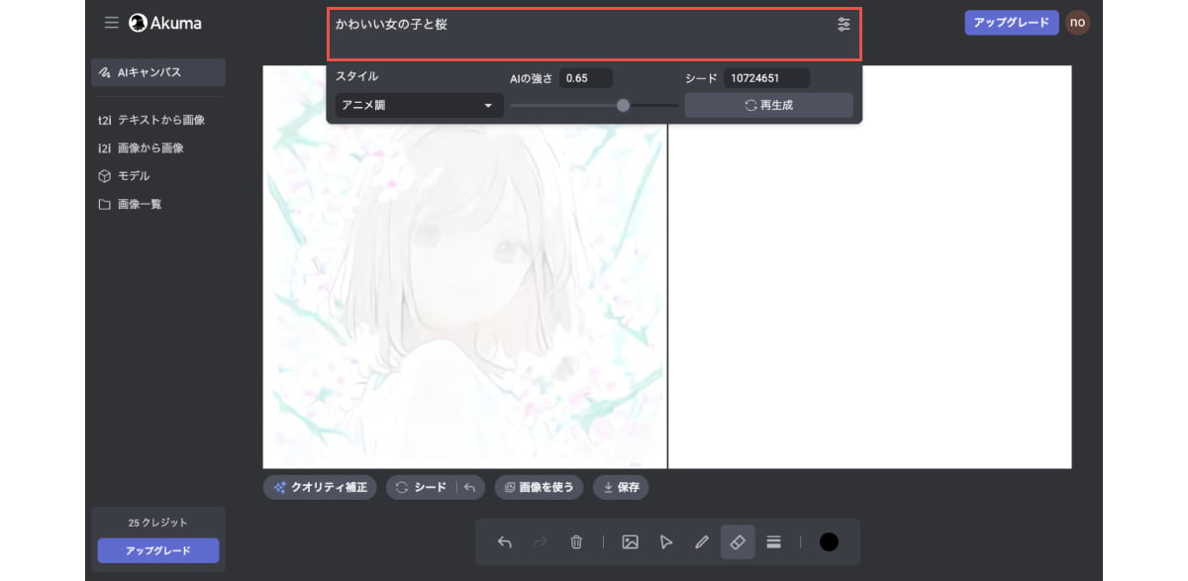Go to 画像一覧 folder in sidebar
The width and height of the screenshot is (1188, 581).
pyautogui.click(x=139, y=204)
